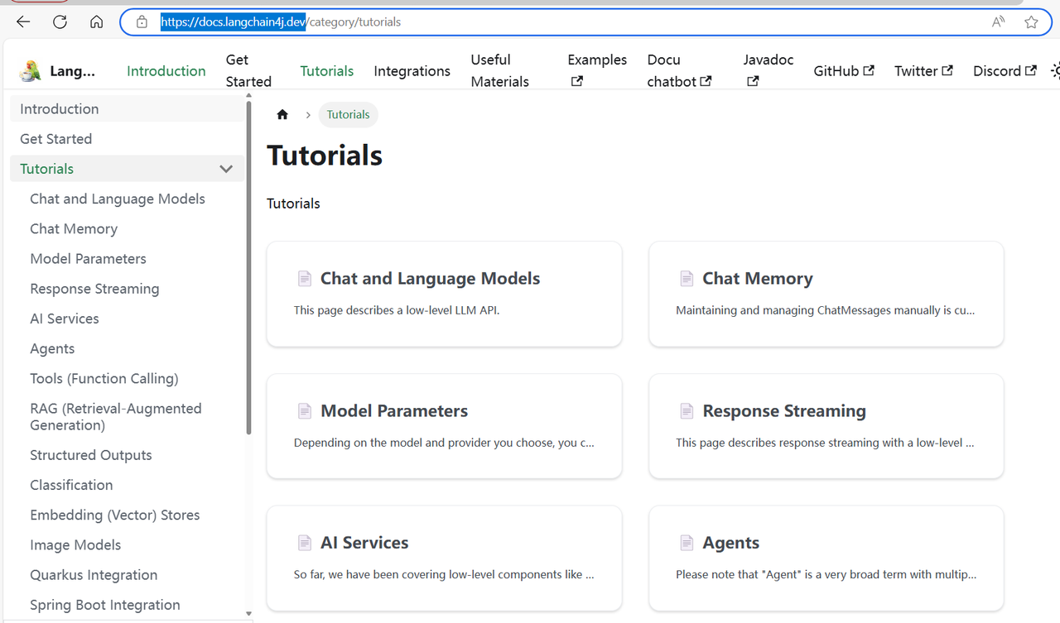Open Quarkus Integration in the sidebar

tap(94, 575)
